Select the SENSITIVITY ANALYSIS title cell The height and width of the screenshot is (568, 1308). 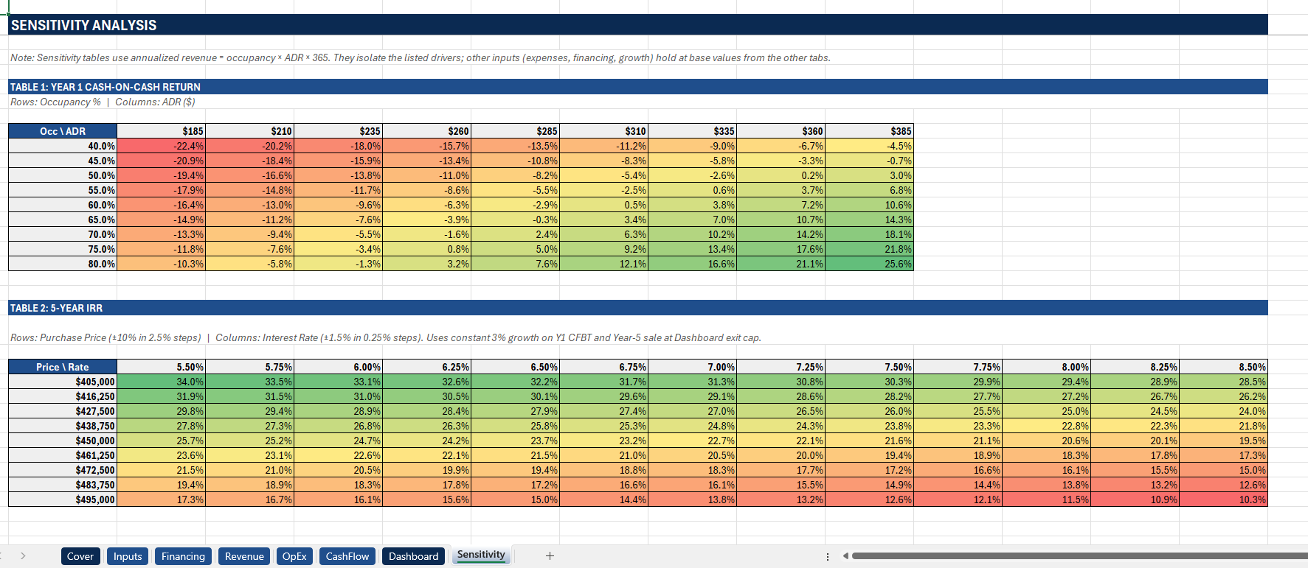(638, 25)
